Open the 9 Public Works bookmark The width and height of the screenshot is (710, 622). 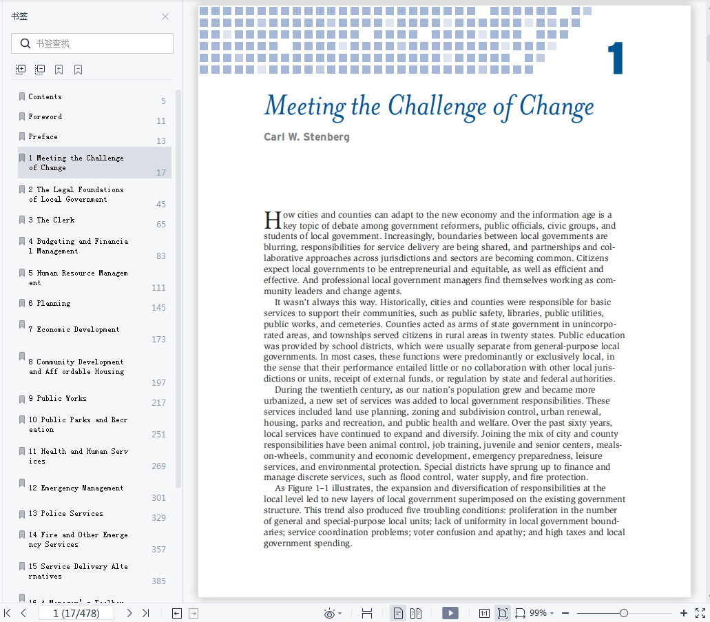(x=94, y=400)
